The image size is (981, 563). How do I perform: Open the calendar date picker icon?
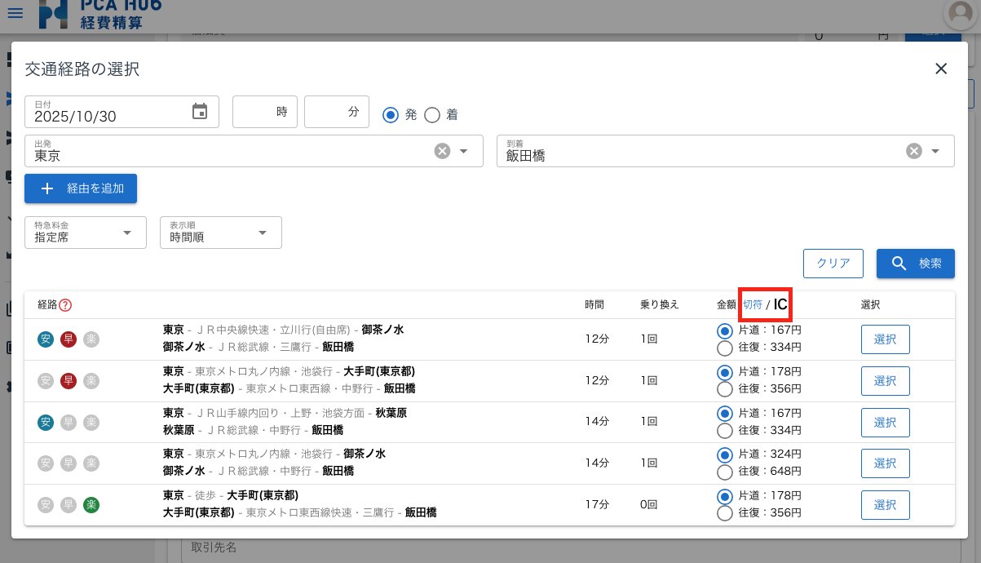200,112
